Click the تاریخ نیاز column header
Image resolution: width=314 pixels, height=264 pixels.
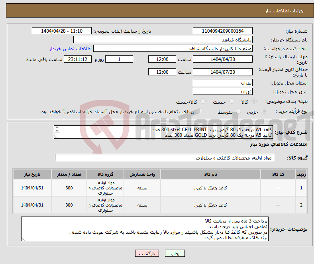point(32,174)
